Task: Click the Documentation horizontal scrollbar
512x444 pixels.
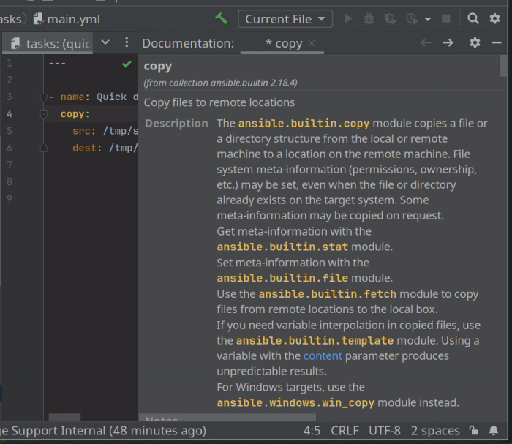Action: tap(227, 417)
